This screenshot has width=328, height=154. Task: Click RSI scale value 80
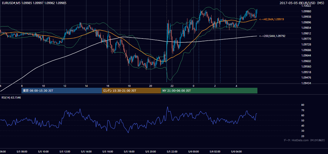[x=303, y=105]
